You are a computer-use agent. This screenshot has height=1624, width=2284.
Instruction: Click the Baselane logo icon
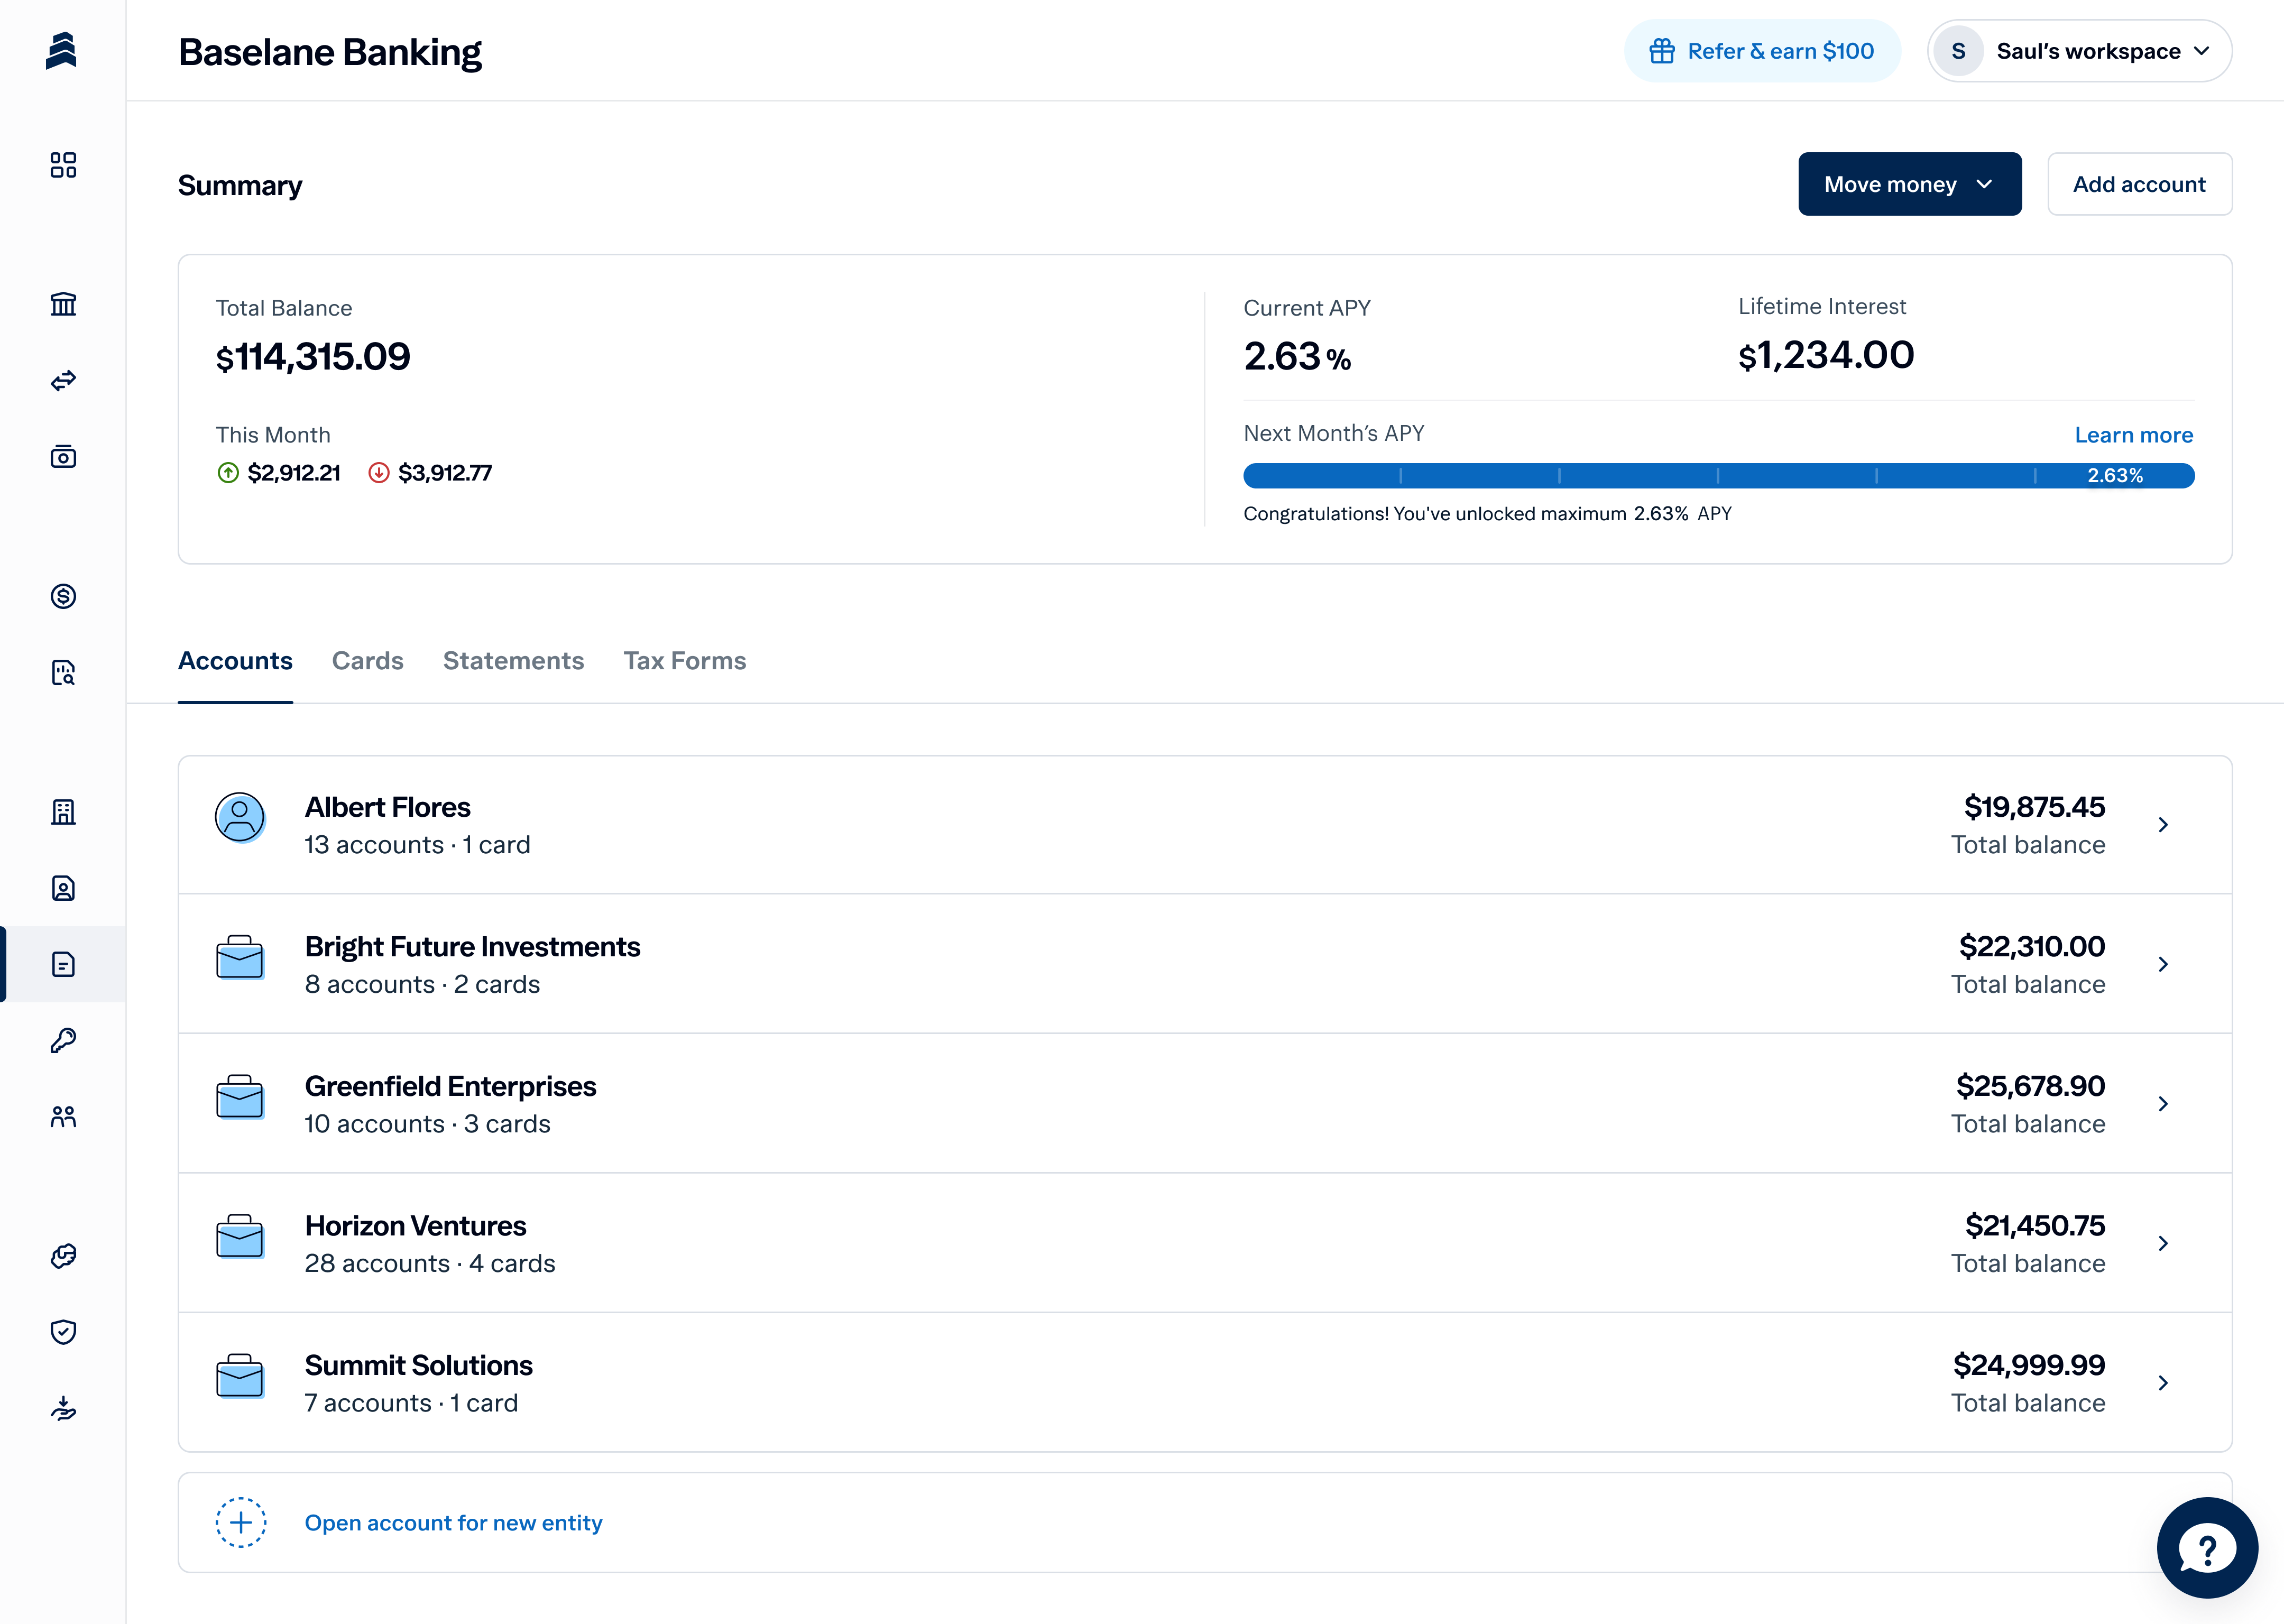61,50
